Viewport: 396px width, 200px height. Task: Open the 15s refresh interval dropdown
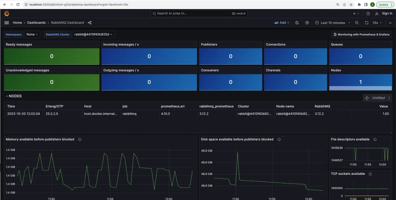(377, 23)
